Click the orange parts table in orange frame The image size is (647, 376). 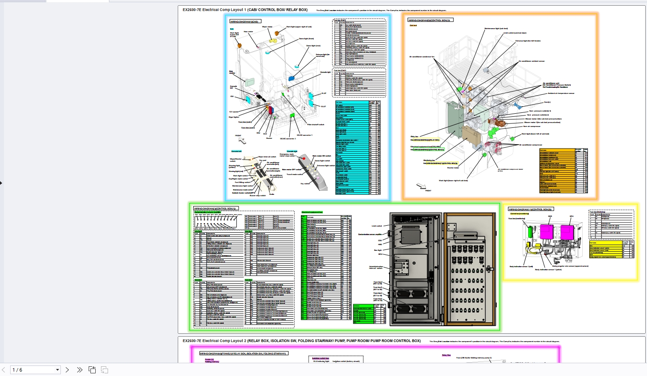563,171
